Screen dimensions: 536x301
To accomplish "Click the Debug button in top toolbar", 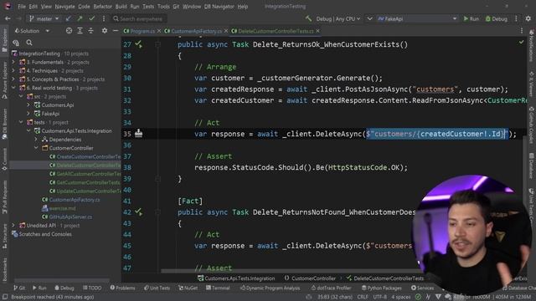I will click(497, 18).
